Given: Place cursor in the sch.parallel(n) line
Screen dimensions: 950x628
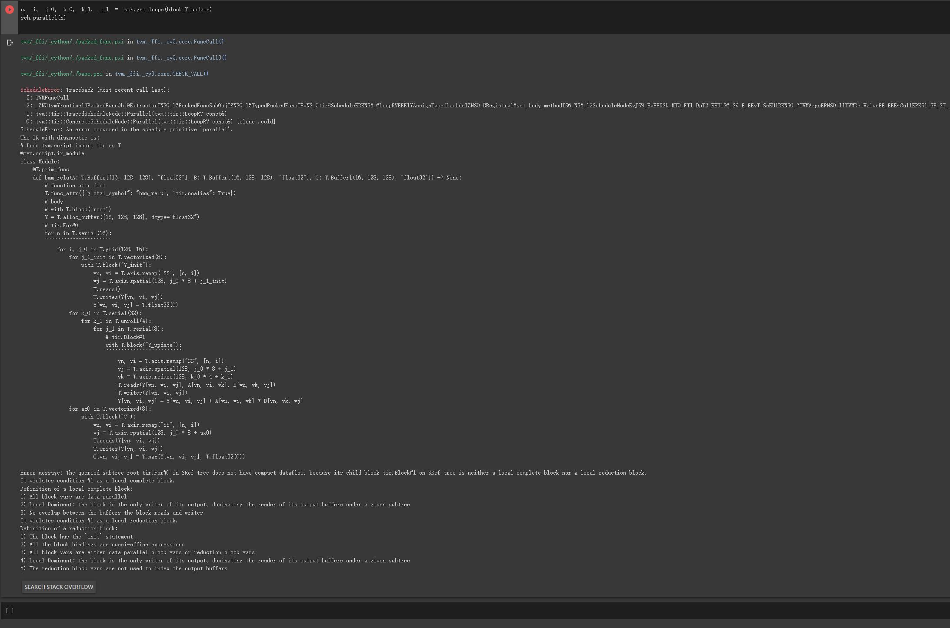Looking at the screenshot, I should 43,18.
